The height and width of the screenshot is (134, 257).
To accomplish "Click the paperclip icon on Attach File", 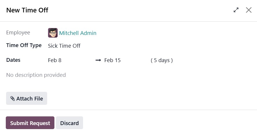I will tap(12, 98).
